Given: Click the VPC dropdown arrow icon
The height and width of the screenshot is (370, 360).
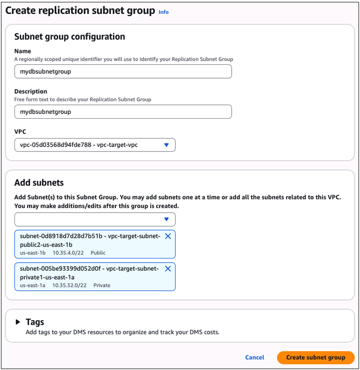Looking at the screenshot, I should click(166, 145).
